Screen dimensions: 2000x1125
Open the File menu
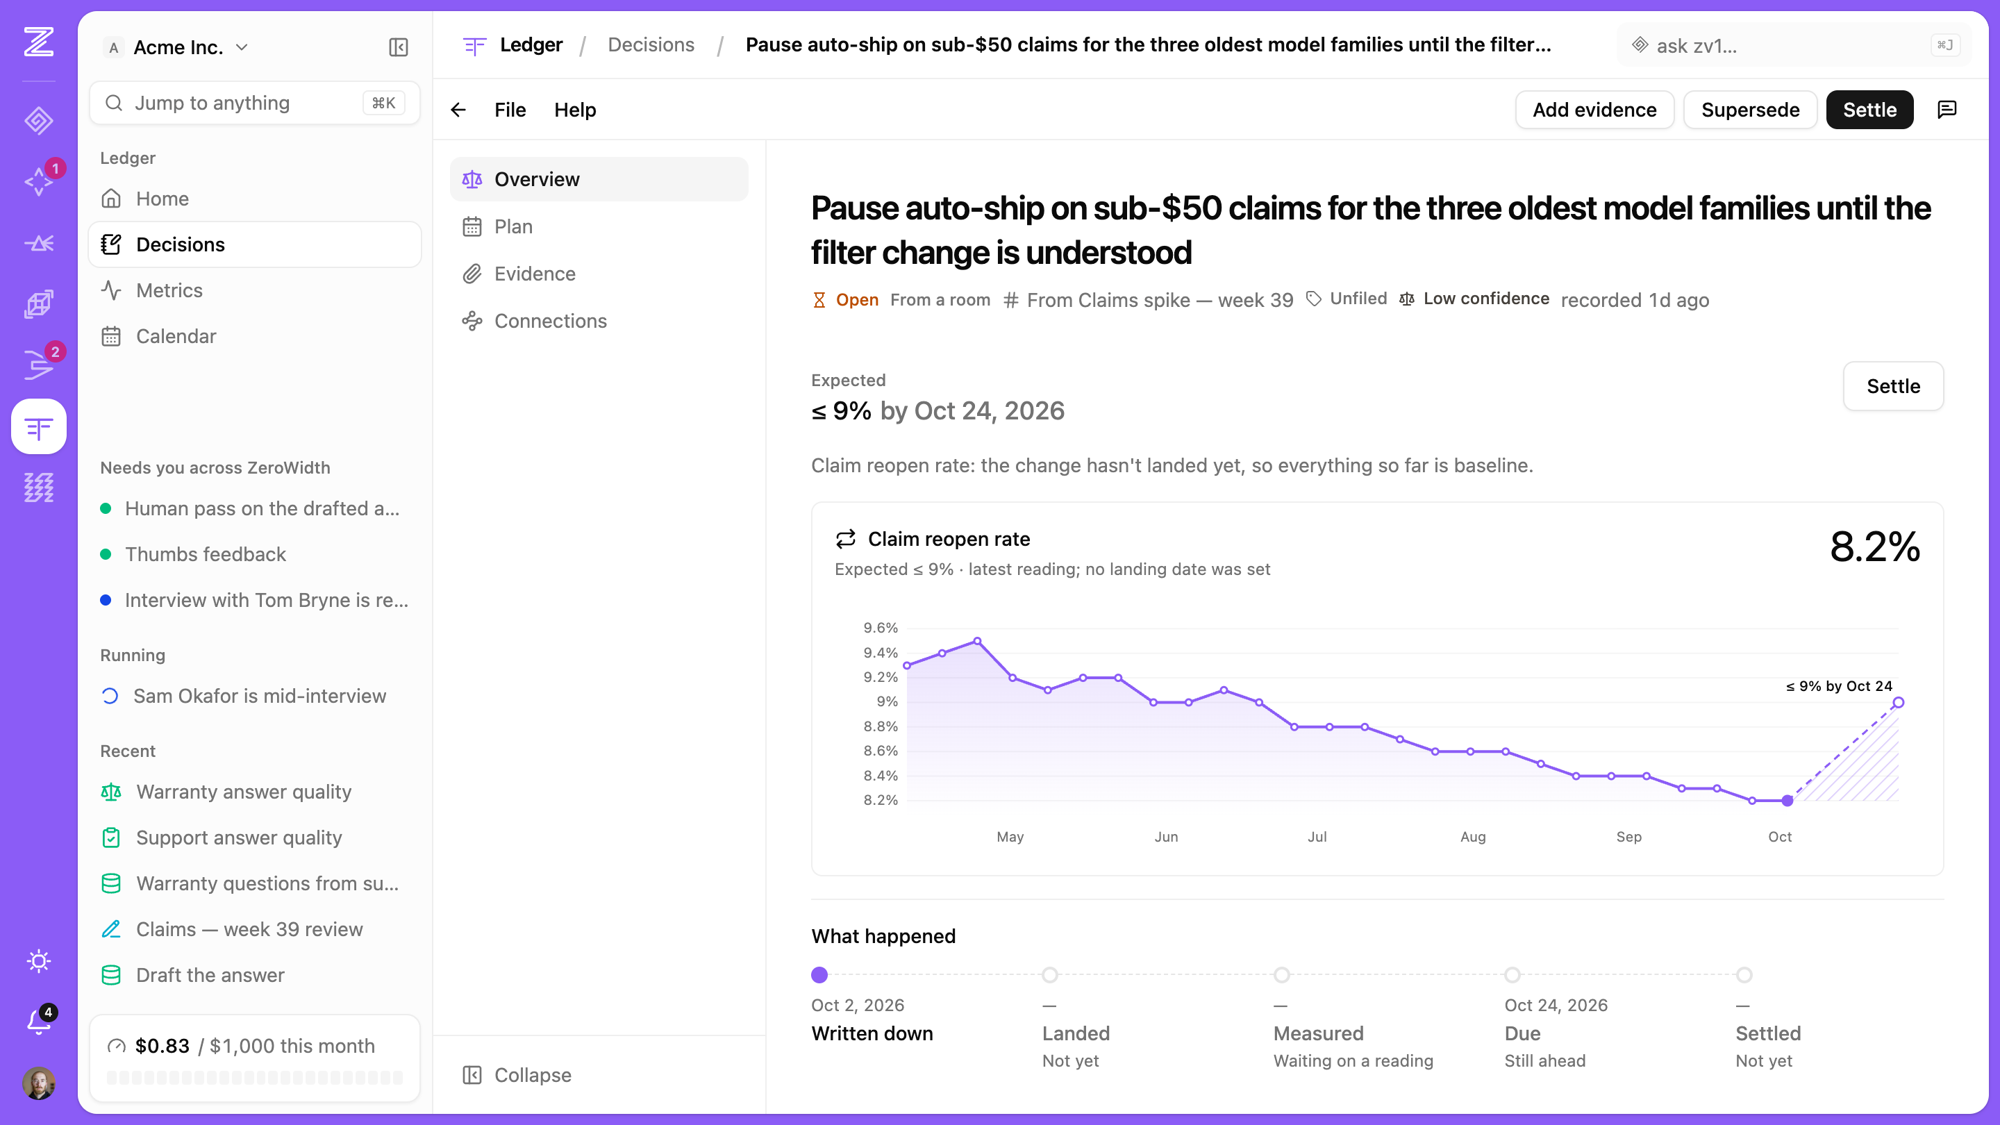pyautogui.click(x=510, y=110)
